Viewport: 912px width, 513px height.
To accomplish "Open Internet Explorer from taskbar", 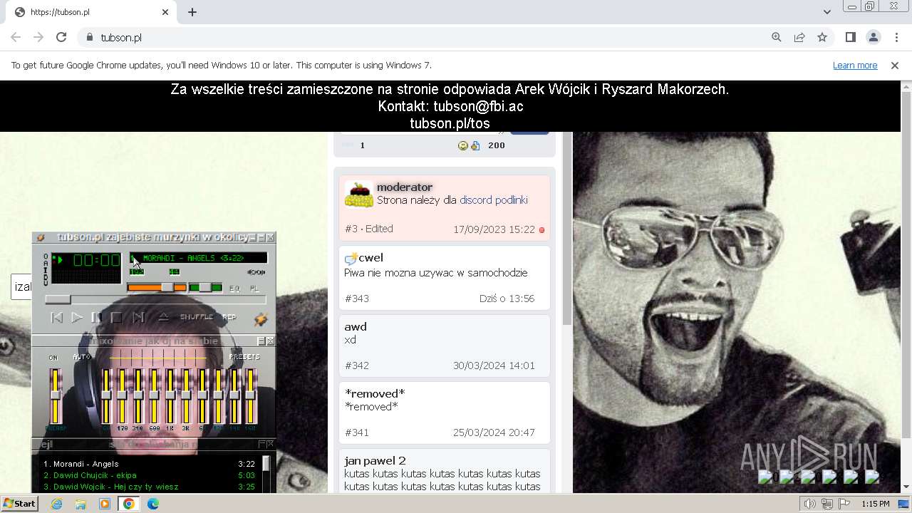I will click(56, 504).
